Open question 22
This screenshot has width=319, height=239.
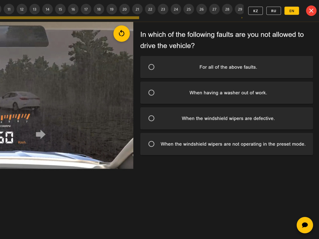(150, 9)
